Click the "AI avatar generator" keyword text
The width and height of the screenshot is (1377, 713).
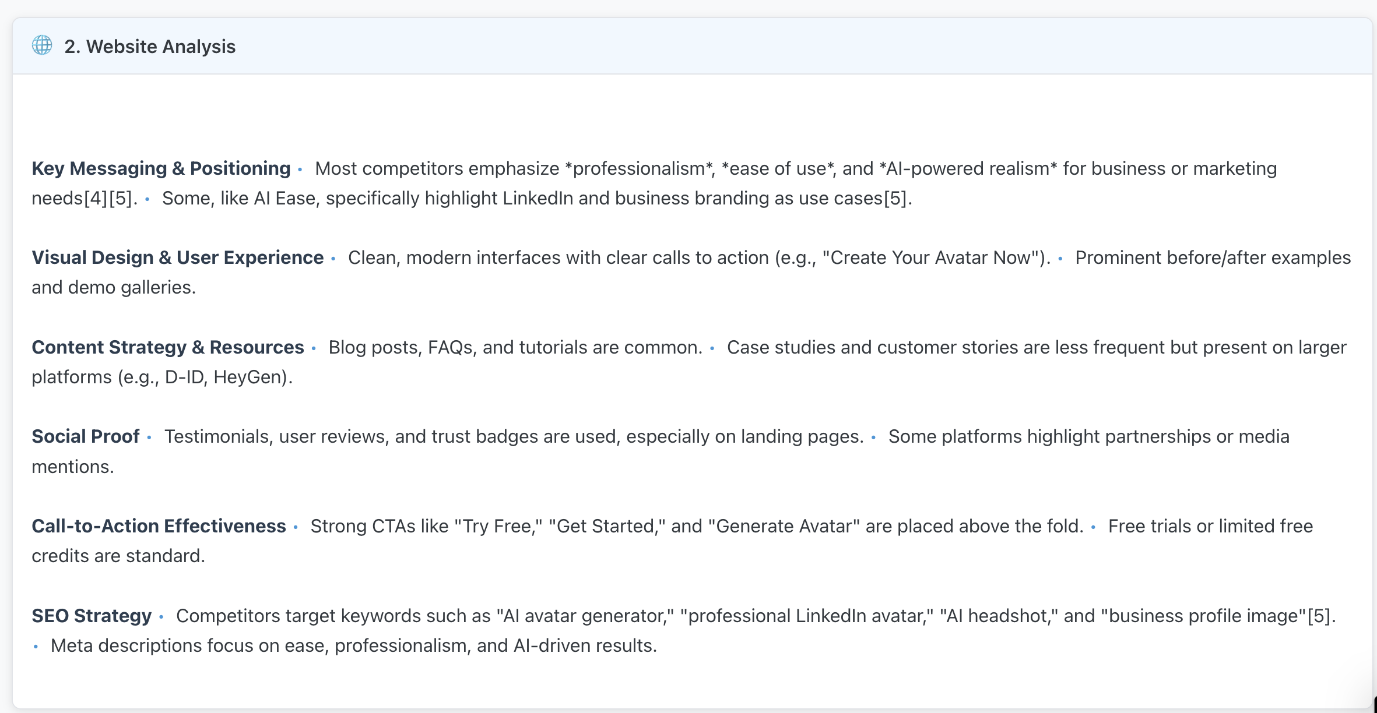coord(585,616)
